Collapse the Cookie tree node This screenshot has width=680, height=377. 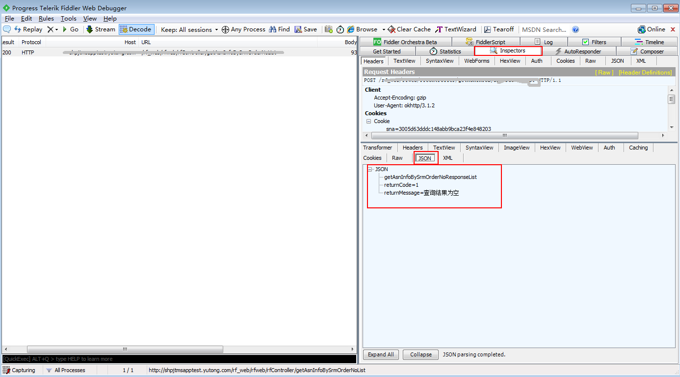point(368,121)
